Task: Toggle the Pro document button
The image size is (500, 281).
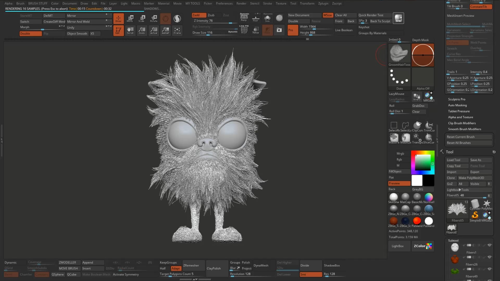Action: tap(292, 30)
